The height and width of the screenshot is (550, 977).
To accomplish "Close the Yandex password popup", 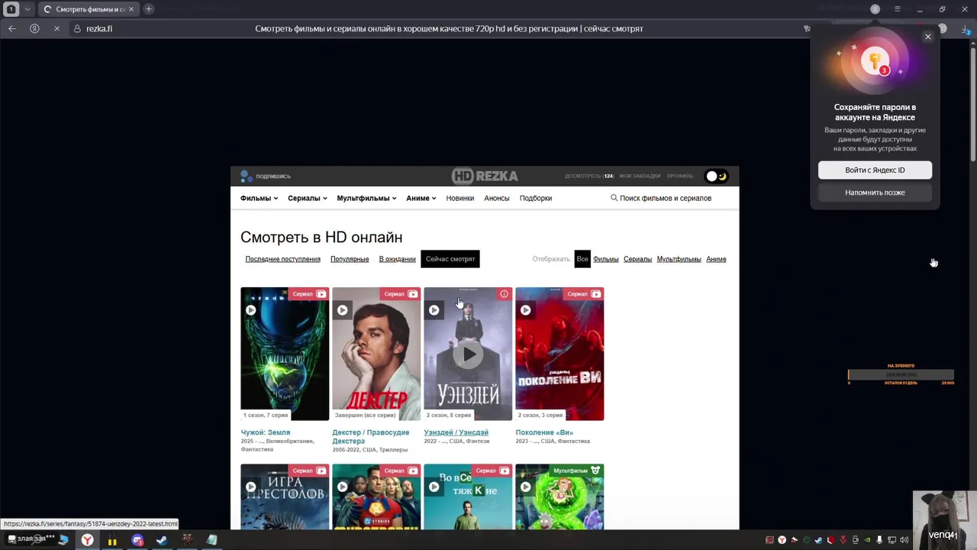I will [928, 37].
